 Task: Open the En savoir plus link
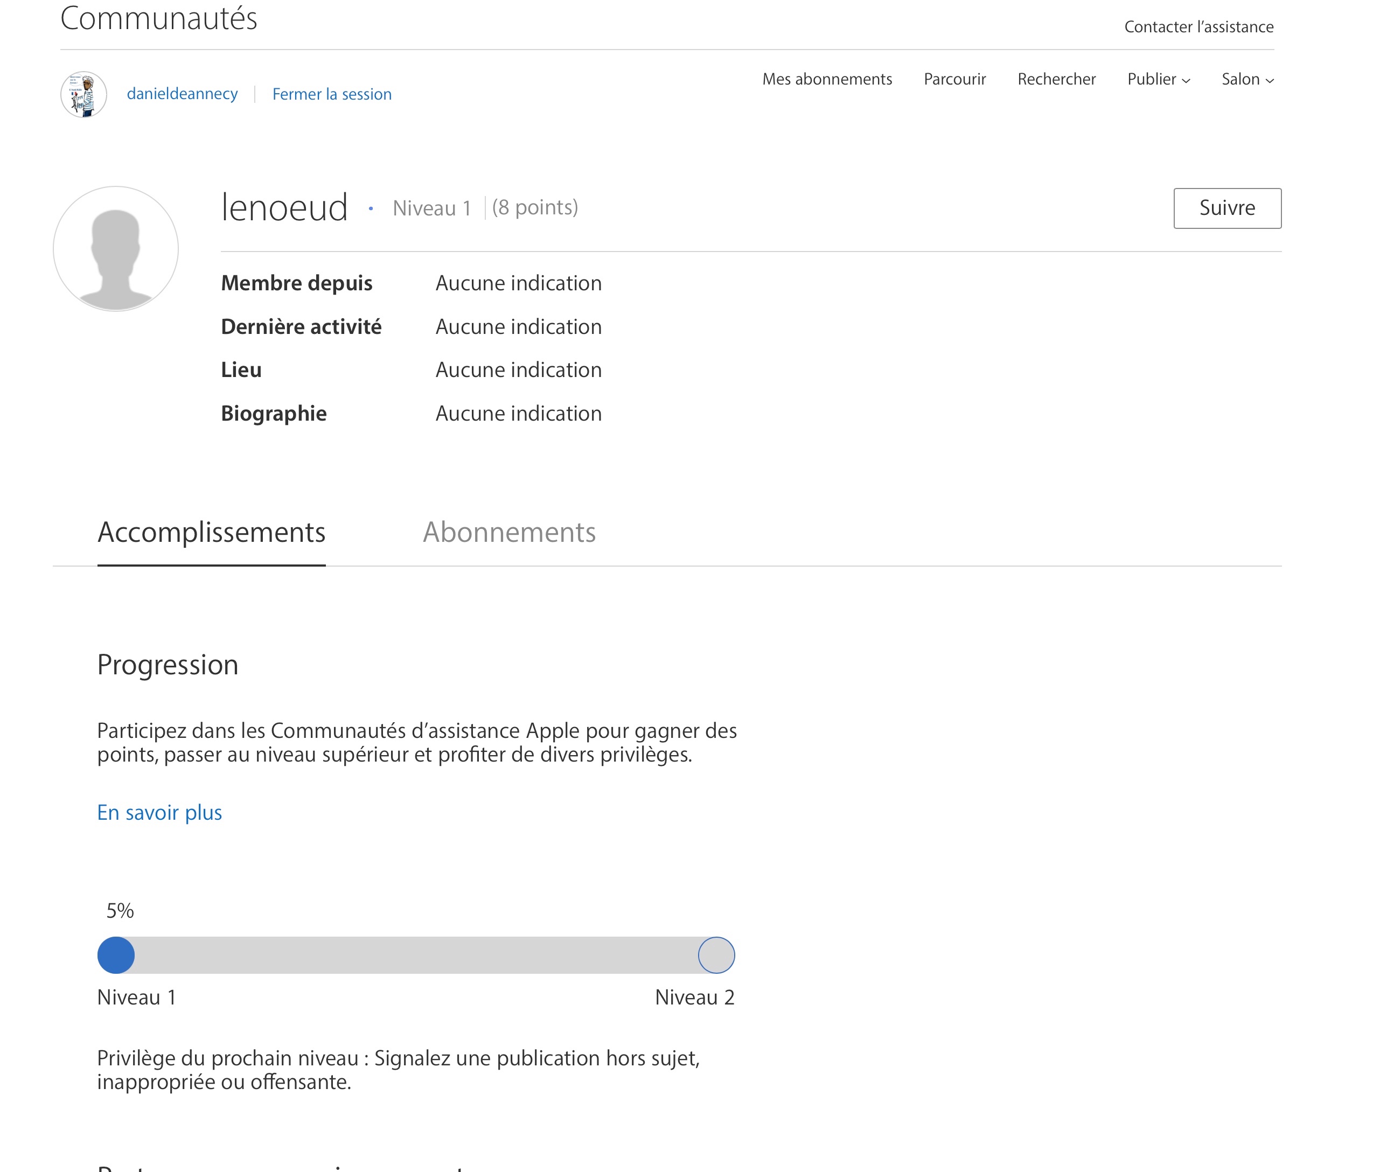click(x=159, y=812)
